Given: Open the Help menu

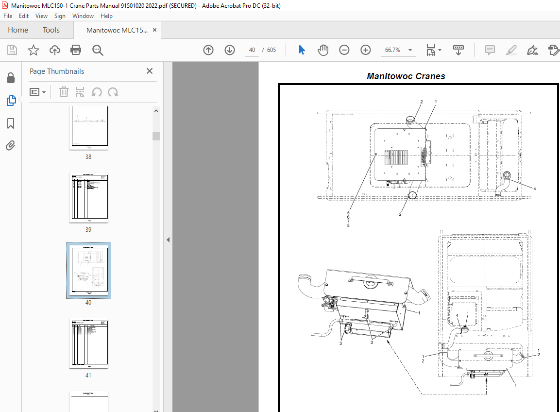Looking at the screenshot, I should pyautogui.click(x=106, y=16).
